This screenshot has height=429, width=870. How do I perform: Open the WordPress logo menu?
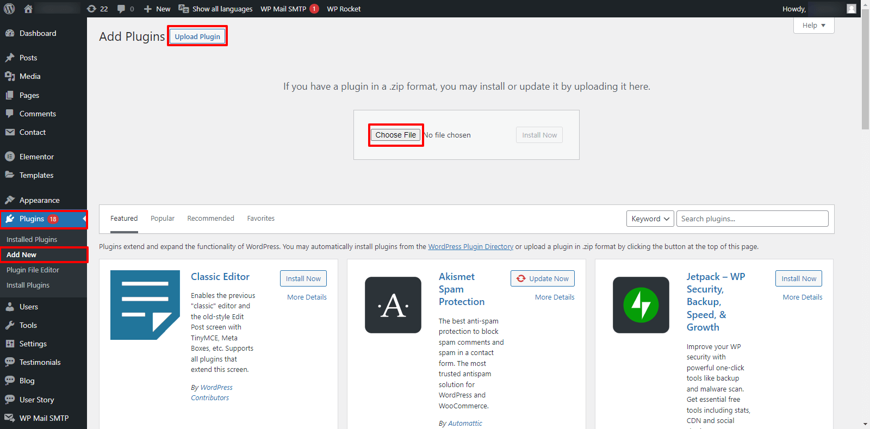(9, 9)
